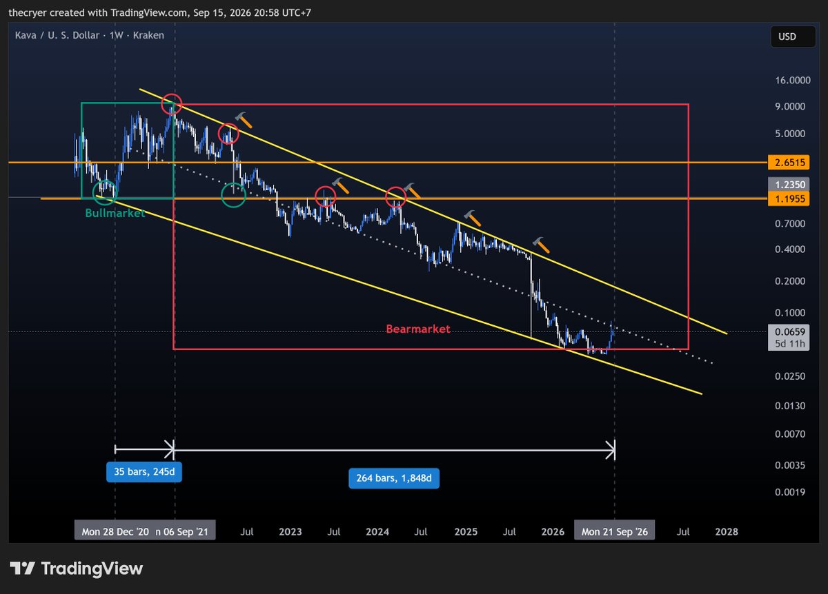The height and width of the screenshot is (594, 828).
Task: Select the Bullmarket text label
Action: pos(115,214)
